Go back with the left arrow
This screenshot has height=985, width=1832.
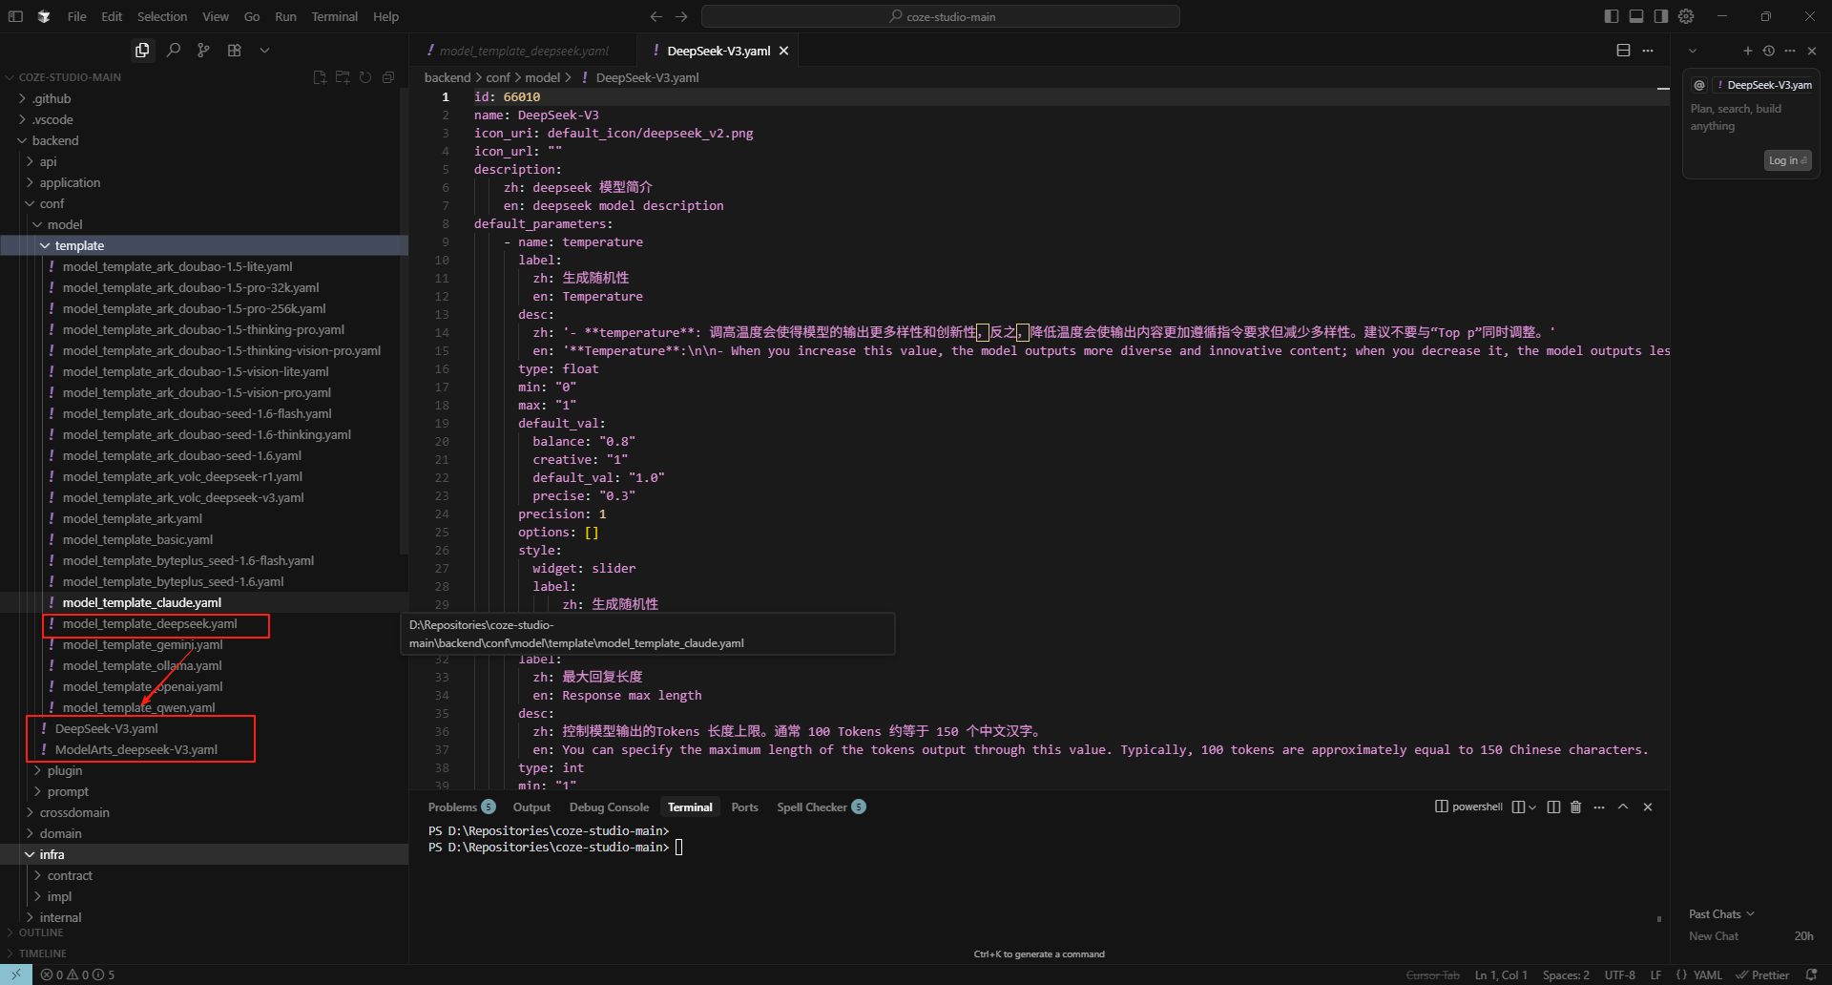click(656, 16)
